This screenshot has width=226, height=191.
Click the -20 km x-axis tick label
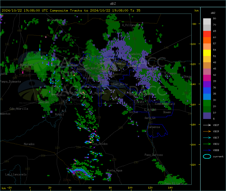click(x=9, y=187)
